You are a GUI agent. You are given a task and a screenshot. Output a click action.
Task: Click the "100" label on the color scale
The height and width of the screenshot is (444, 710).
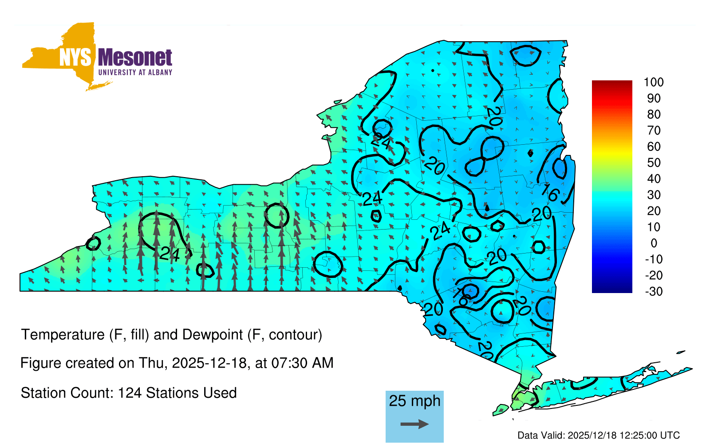pyautogui.click(x=653, y=82)
